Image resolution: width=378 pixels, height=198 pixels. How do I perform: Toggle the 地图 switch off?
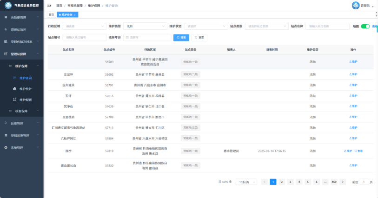pos(365,26)
